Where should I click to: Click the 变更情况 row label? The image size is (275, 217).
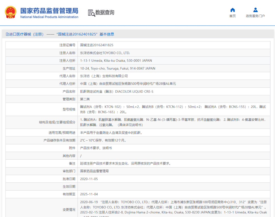click(69, 210)
